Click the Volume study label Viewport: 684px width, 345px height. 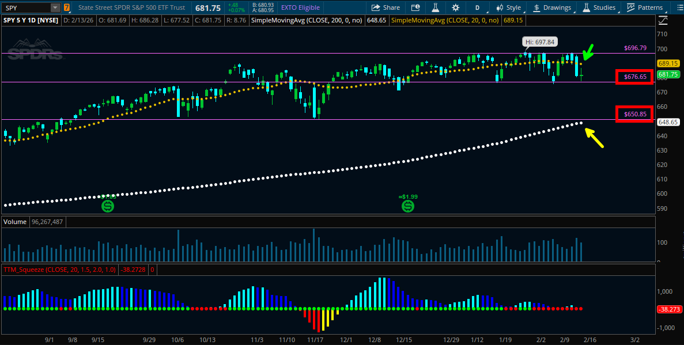click(15, 222)
